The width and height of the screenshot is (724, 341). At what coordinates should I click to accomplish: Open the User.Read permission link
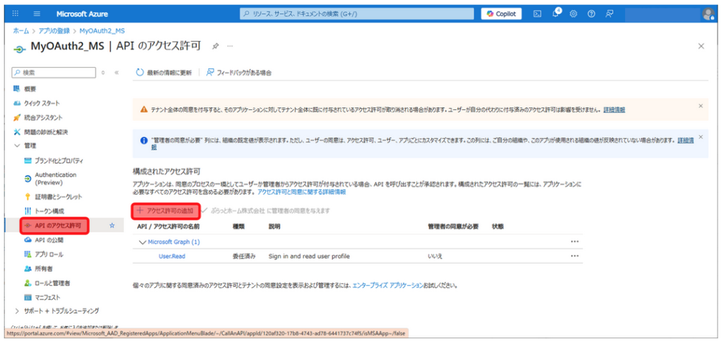coord(172,256)
